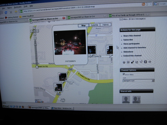Click the map zoom slider handle
Viewport: 167px width, 125px height.
click(35, 45)
